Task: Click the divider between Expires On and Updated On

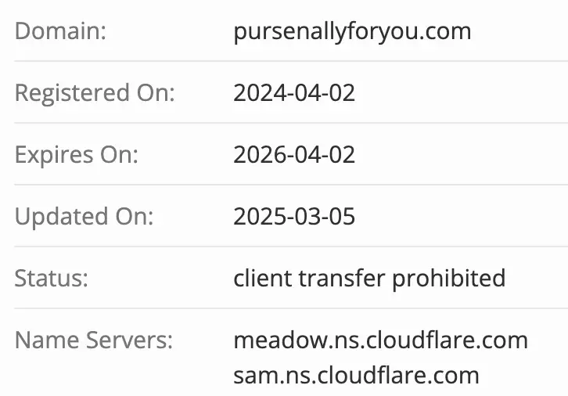Action: [x=284, y=185]
